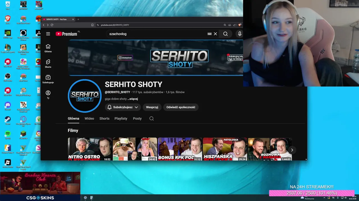This screenshot has height=201, width=359.
Task: Launch Steam from the desktop
Action: 8,121
